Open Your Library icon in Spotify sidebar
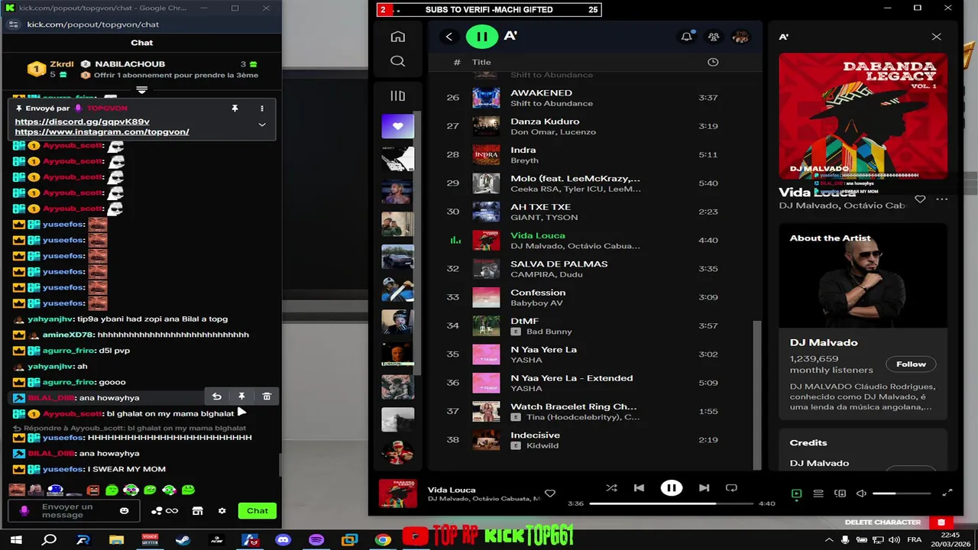The height and width of the screenshot is (550, 978). coord(397,95)
